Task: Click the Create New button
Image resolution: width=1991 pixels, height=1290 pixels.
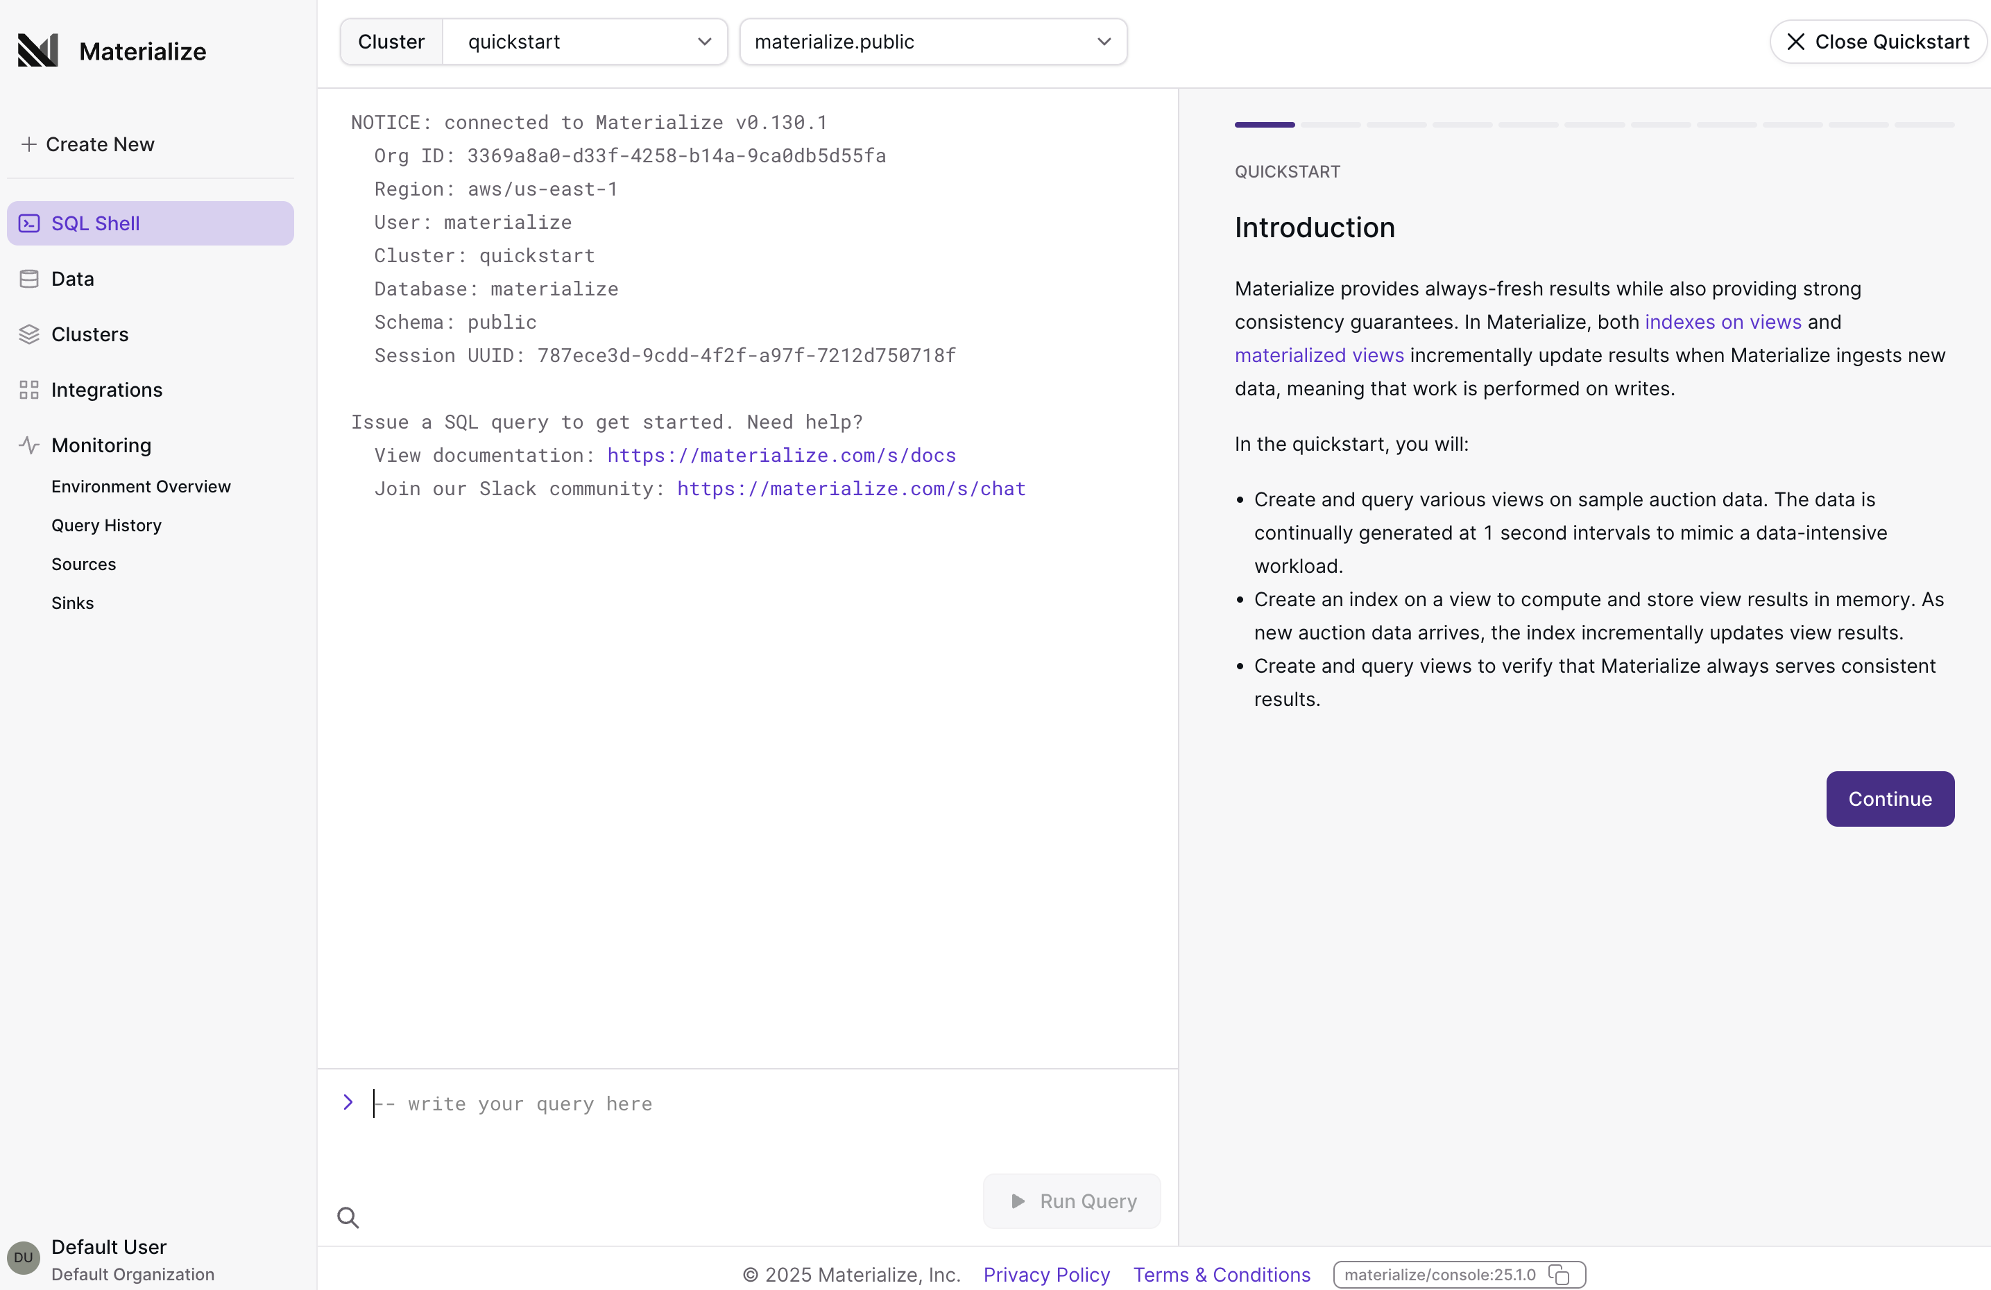Action: coord(88,145)
